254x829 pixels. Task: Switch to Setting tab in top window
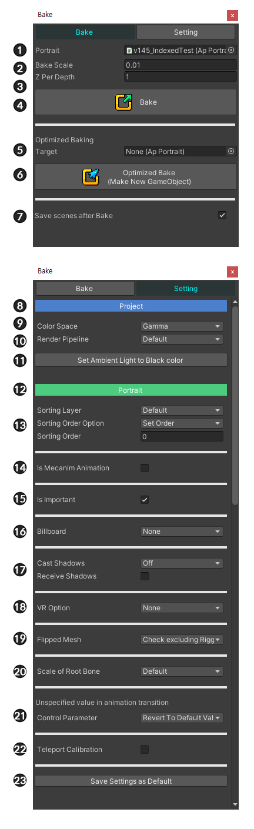pos(186,32)
